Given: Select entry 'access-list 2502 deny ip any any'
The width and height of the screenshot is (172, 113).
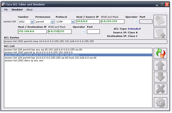Looking at the screenshot, I should pos(78,60).
